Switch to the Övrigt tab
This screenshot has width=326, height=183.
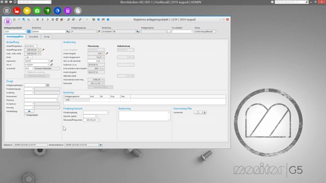(46, 37)
